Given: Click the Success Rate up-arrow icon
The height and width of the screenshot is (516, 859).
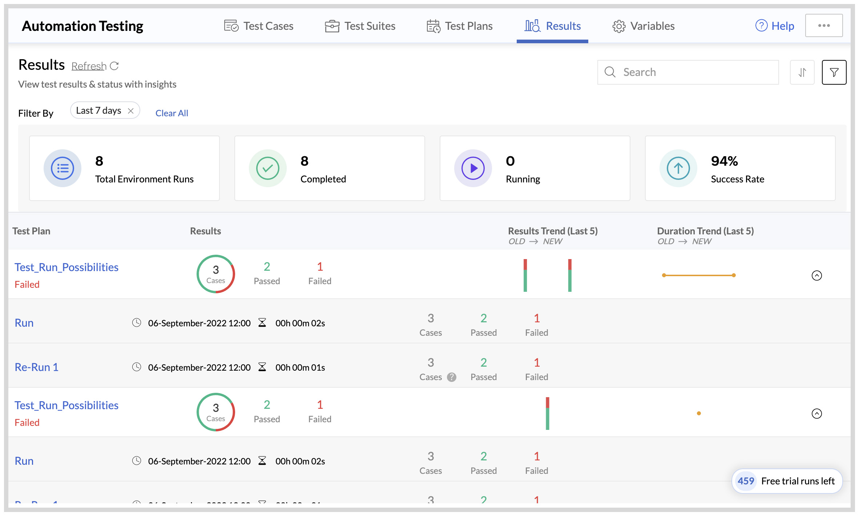Looking at the screenshot, I should coord(678,168).
